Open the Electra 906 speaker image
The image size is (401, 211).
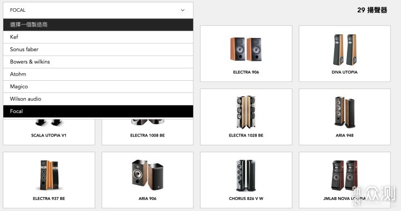(x=246, y=49)
